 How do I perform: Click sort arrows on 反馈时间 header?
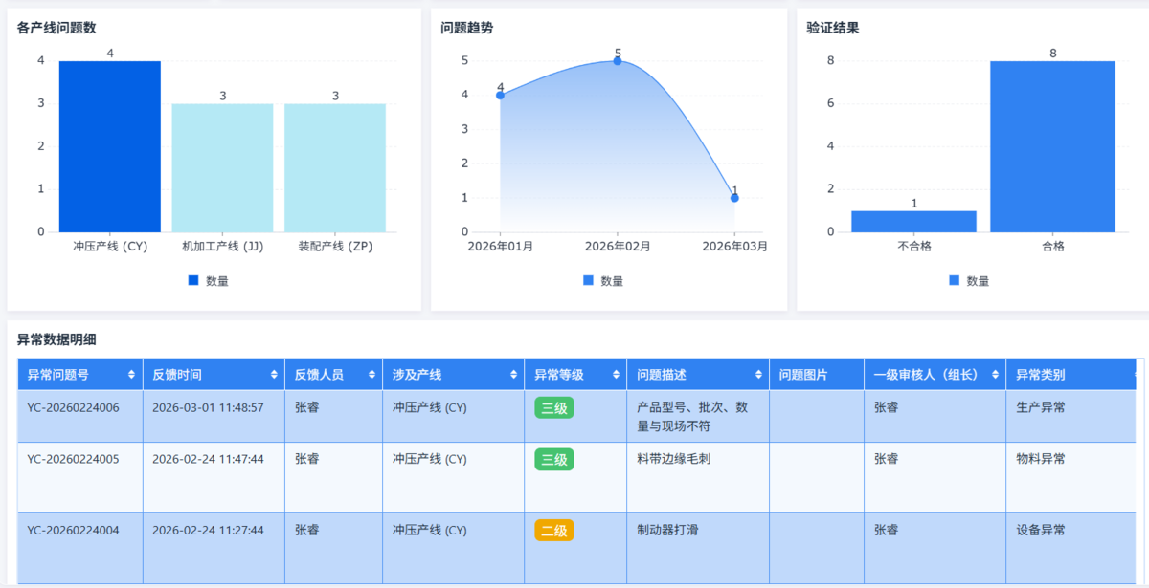tap(274, 375)
